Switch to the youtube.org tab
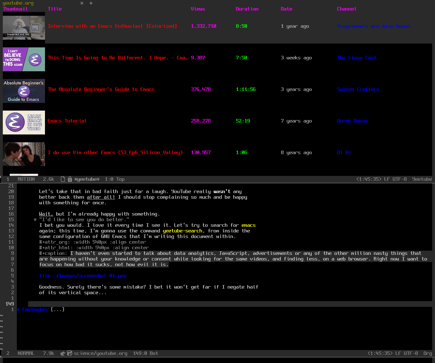The height and width of the screenshot is (363, 435). (18, 3)
